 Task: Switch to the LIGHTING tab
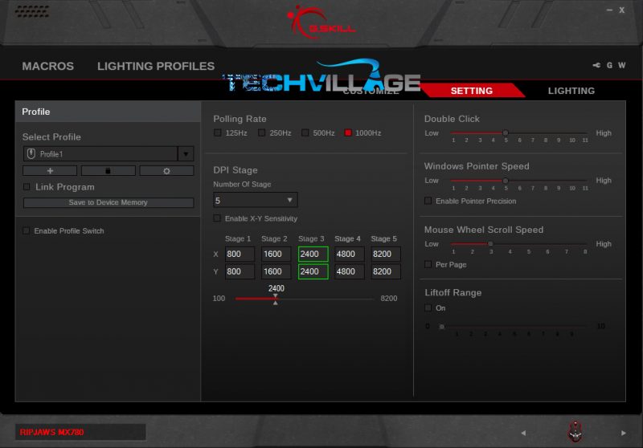click(x=571, y=91)
